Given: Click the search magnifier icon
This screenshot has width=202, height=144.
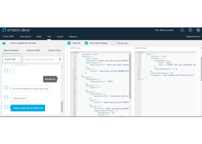Looking at the screenshot, I should [198, 30].
